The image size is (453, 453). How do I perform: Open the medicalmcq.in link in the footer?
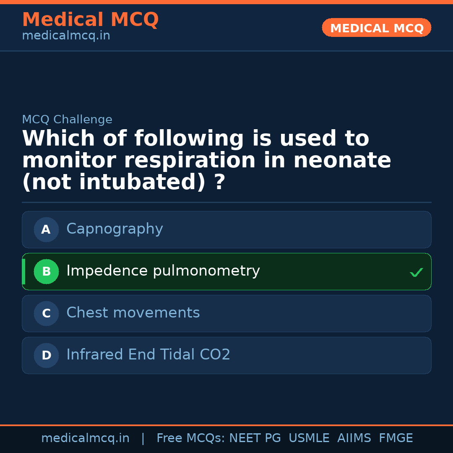(85, 438)
